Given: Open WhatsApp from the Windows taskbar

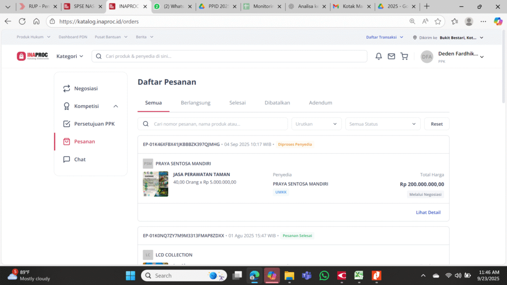Looking at the screenshot, I should pos(324,276).
